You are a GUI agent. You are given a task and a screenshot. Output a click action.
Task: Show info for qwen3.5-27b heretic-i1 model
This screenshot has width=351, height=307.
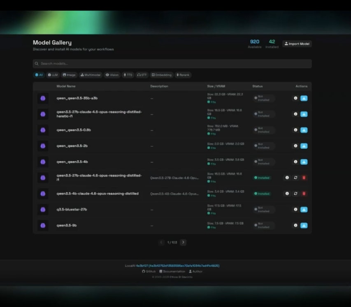point(295,114)
